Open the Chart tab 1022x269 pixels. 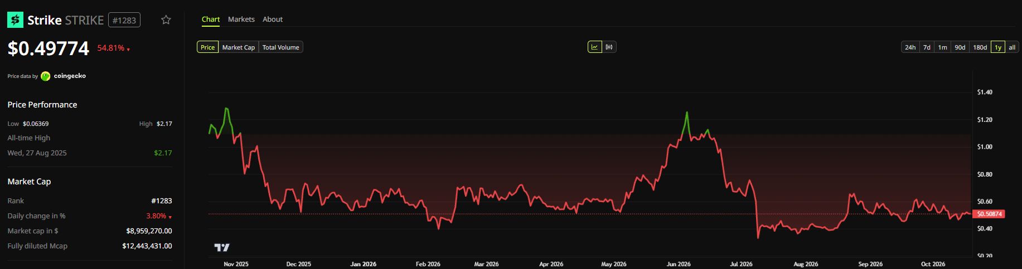pyautogui.click(x=211, y=19)
